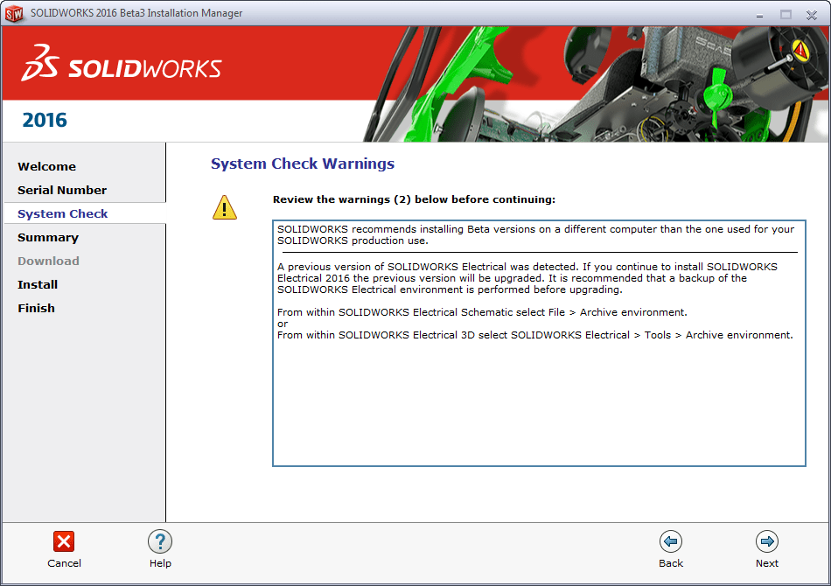
Task: Click the SW app icon in title bar
Action: (x=15, y=14)
